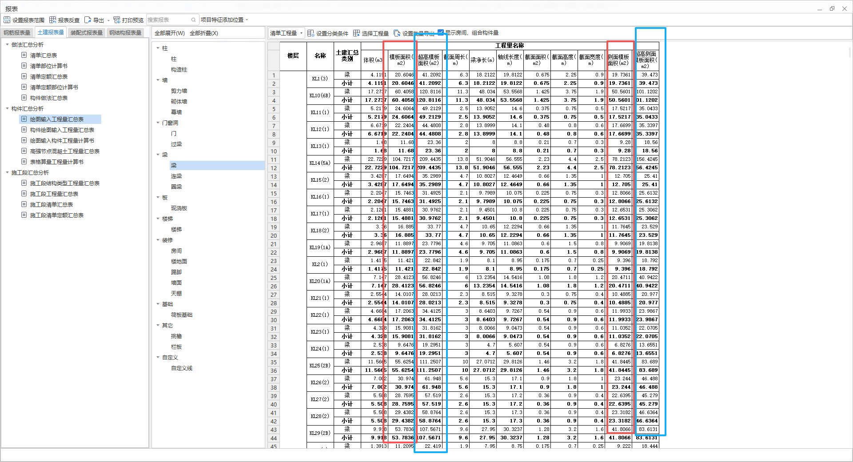This screenshot has width=853, height=462.
Task: Click the report icon beside 构件做法汇总表
Action: [x=24, y=98]
